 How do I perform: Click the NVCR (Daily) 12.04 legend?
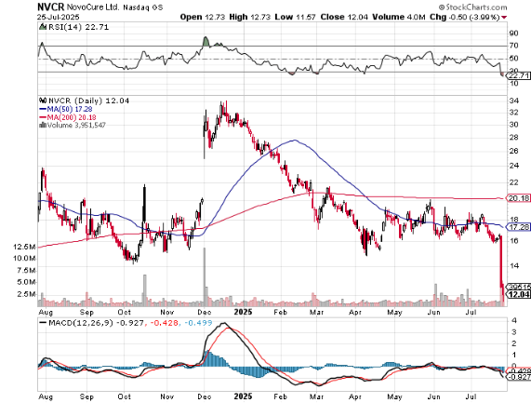click(88, 101)
